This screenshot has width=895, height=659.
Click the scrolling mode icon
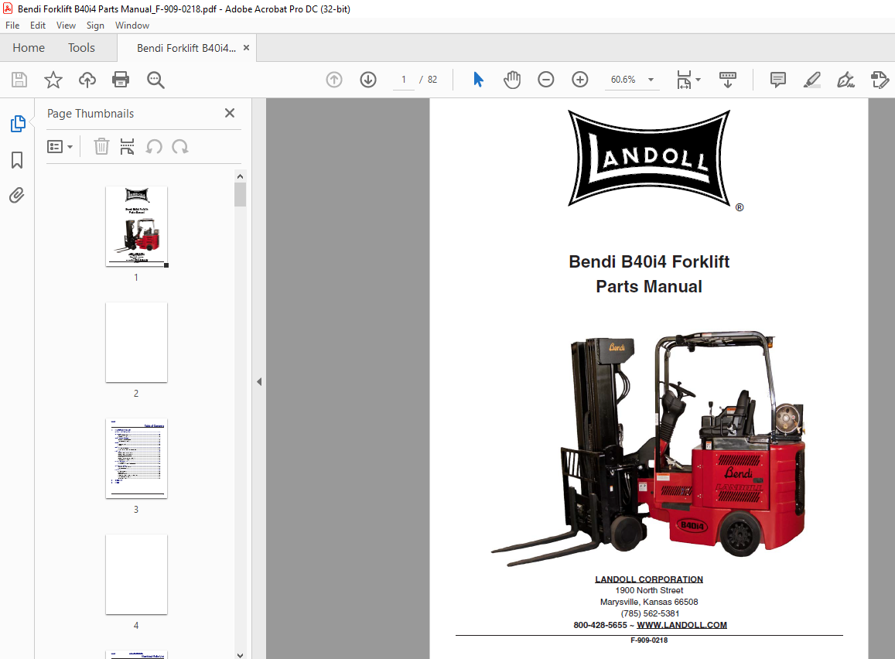(x=728, y=80)
